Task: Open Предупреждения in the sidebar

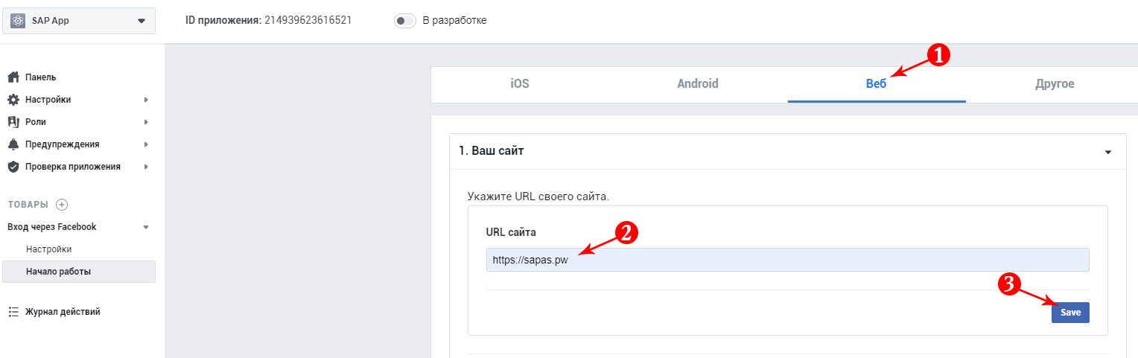Action: pyautogui.click(x=63, y=144)
